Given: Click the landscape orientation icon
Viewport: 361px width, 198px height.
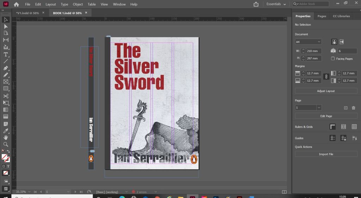Looking at the screenshot, I should (x=342, y=42).
